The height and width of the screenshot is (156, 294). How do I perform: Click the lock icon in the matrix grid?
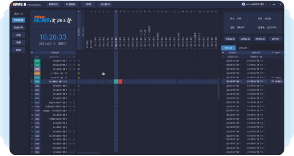(103, 73)
